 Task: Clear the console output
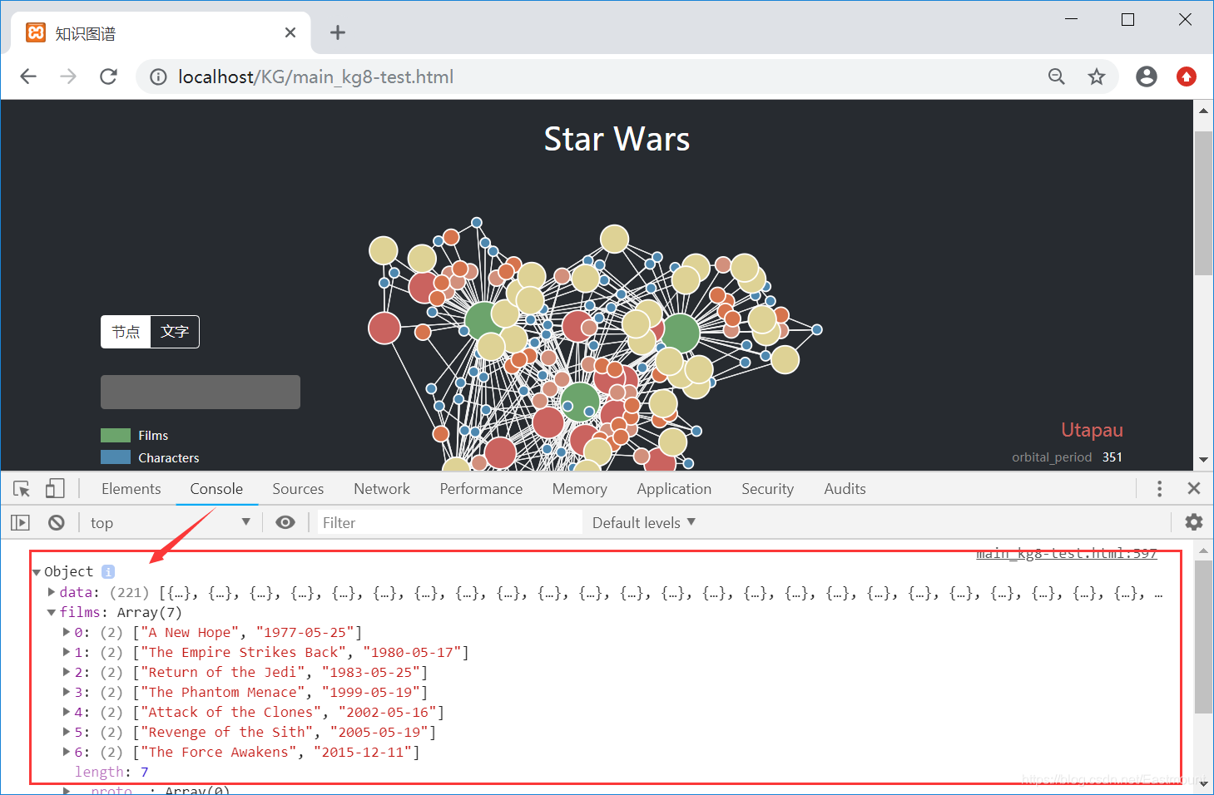click(x=57, y=522)
